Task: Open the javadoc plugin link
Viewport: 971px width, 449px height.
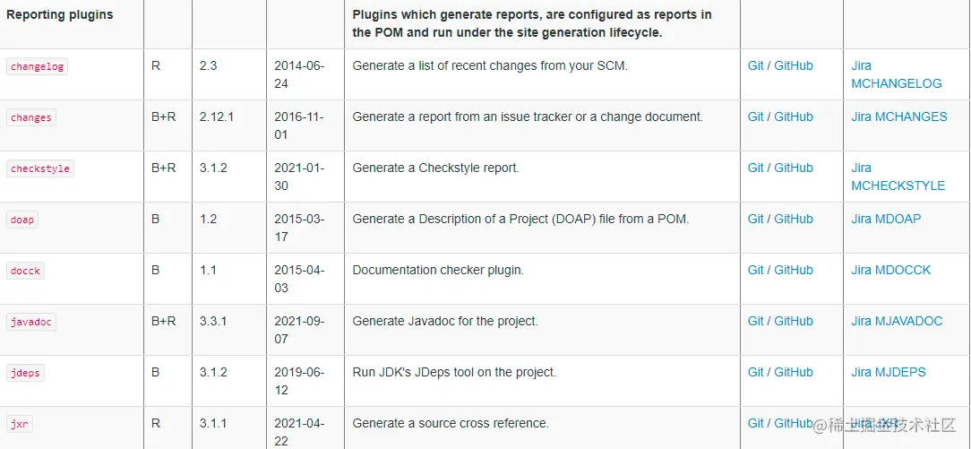Action: (31, 322)
